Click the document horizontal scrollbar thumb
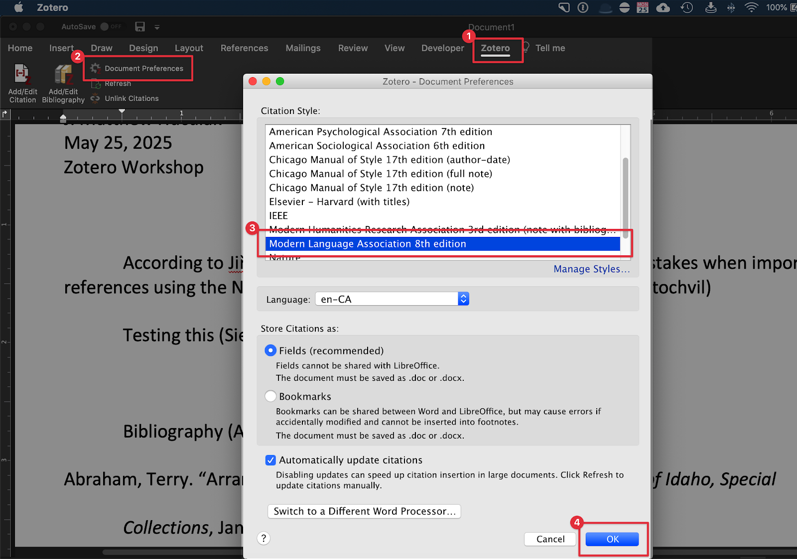This screenshot has height=559, width=797. (x=172, y=552)
